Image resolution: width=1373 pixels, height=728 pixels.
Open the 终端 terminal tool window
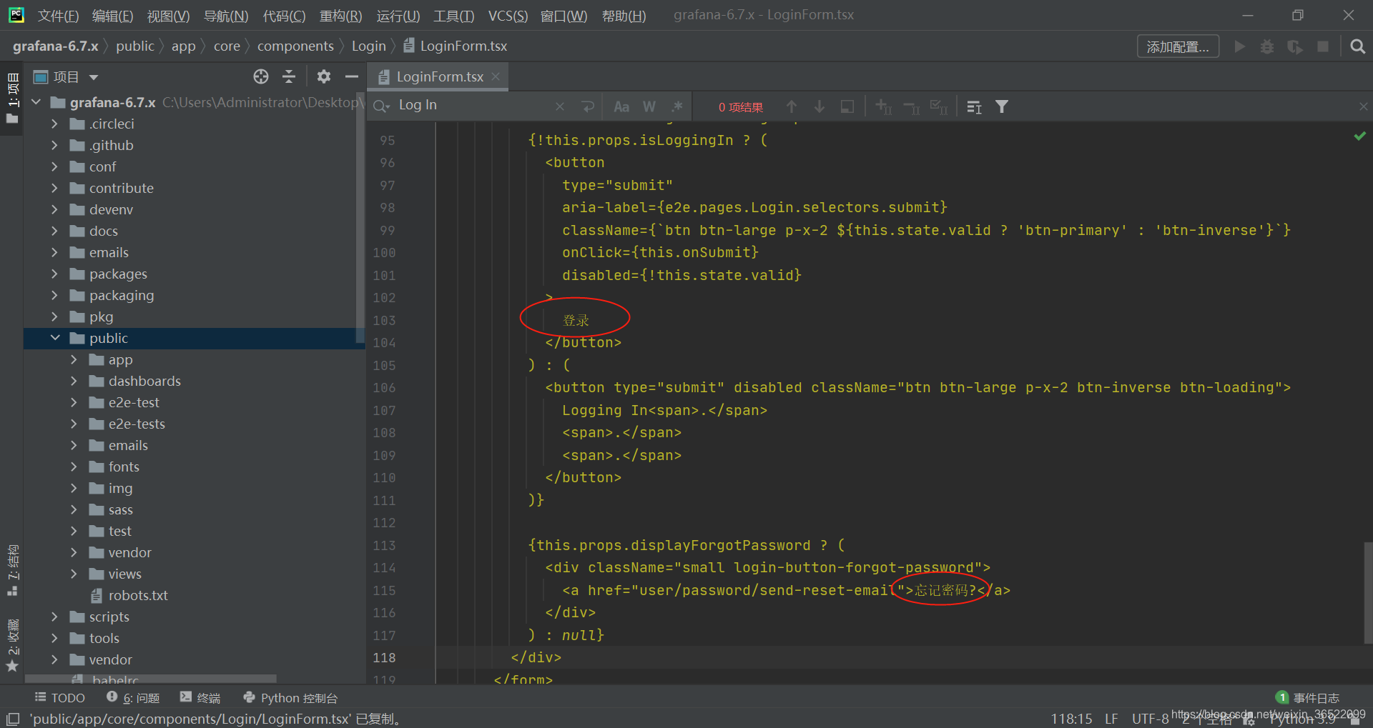(x=200, y=697)
